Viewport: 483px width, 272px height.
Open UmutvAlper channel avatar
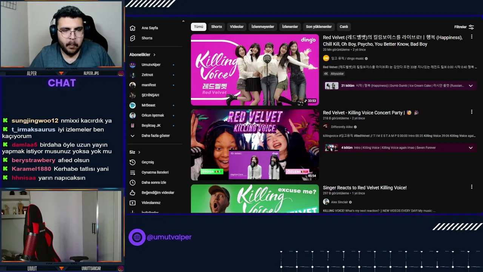[x=132, y=65]
